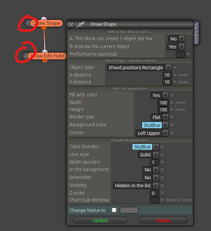
Task: Pin the Draw Shape panel with pushpin icon
Action: (x=80, y=25)
